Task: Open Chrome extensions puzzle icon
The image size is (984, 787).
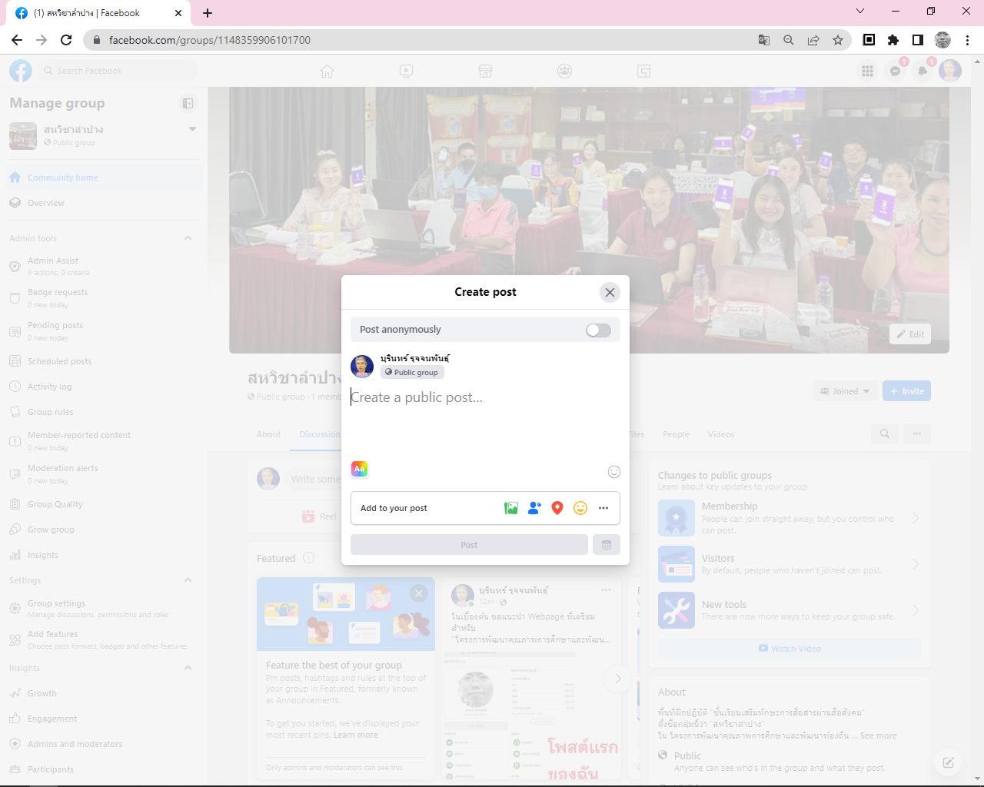Action: coord(893,40)
